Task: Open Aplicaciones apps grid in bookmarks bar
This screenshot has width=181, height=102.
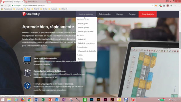Action: [7, 9]
